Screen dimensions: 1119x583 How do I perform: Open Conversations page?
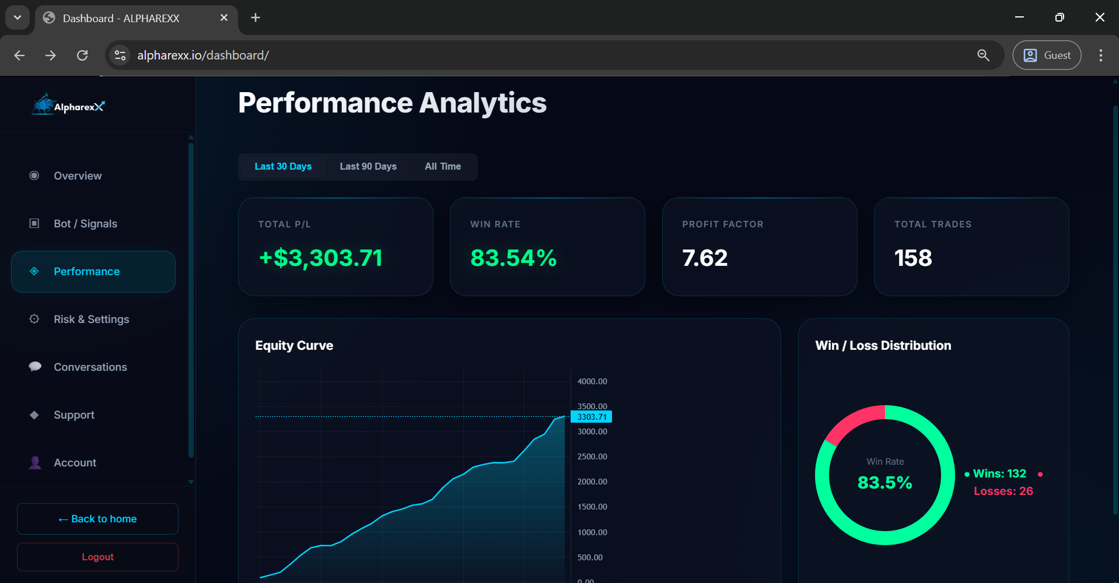(x=93, y=367)
